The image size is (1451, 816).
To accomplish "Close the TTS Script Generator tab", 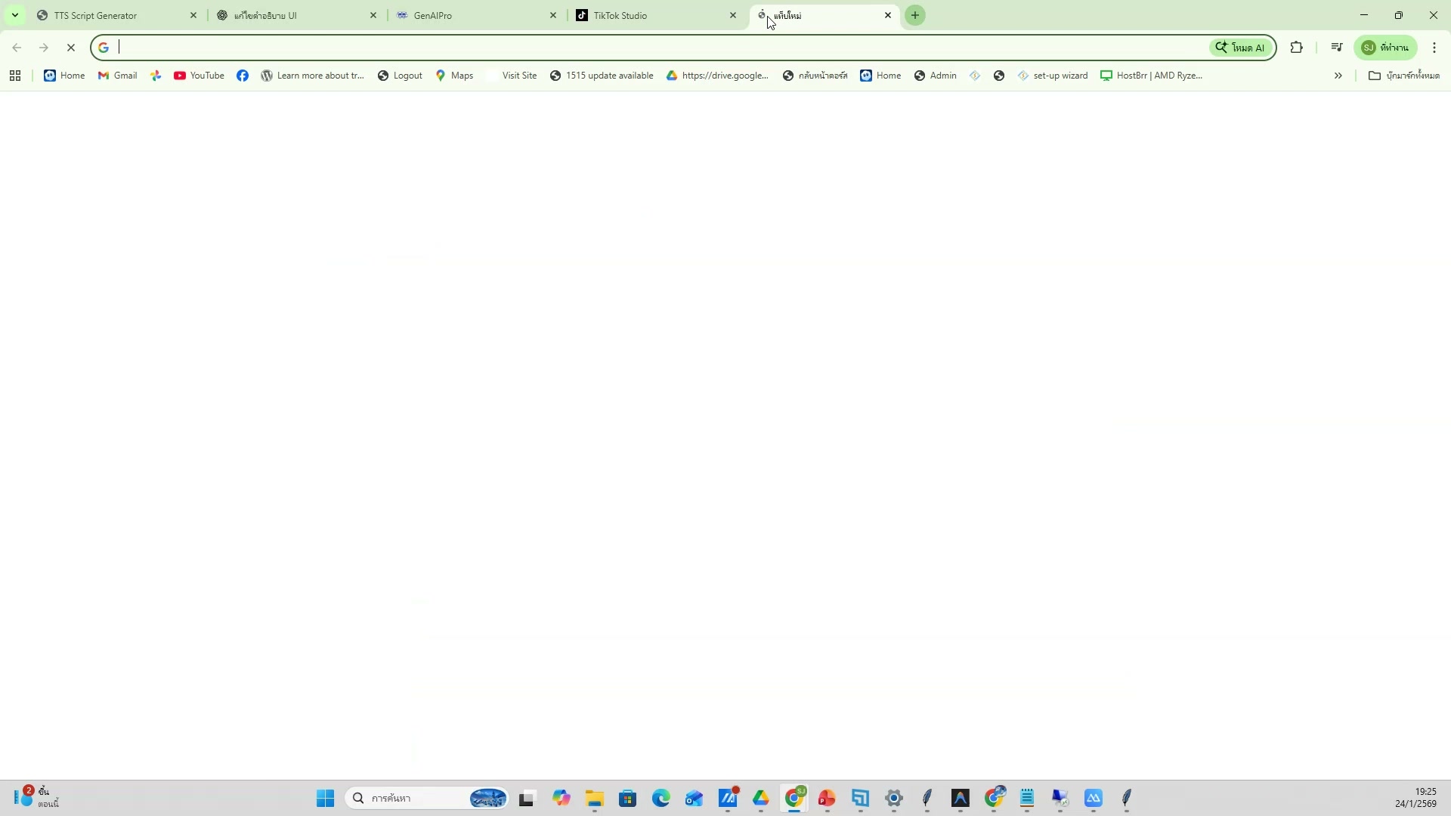I will 193,15.
